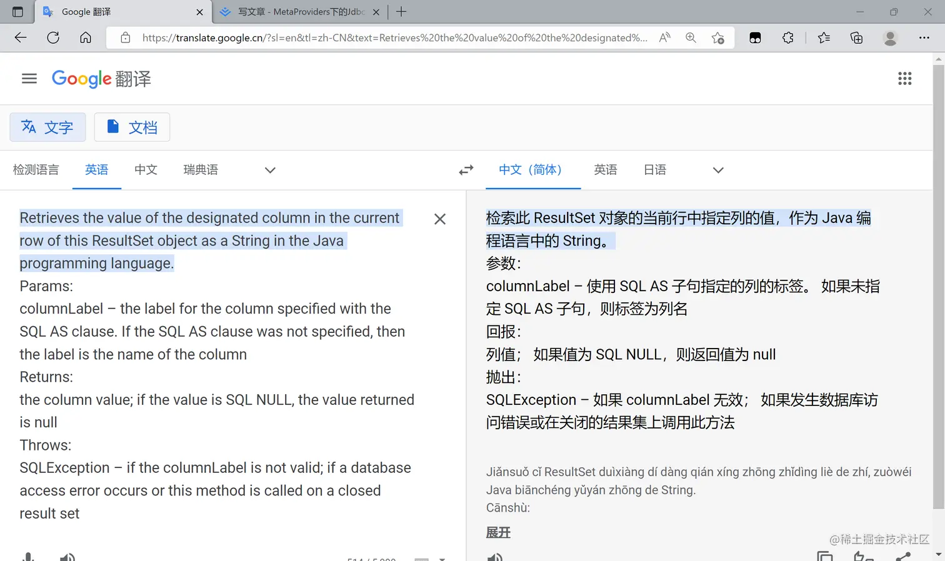Select 英语 as target language
This screenshot has width=945, height=561.
[x=606, y=170]
